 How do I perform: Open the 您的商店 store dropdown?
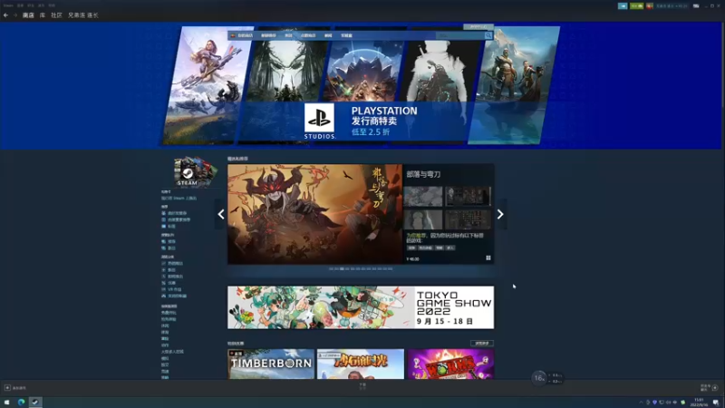pos(245,35)
